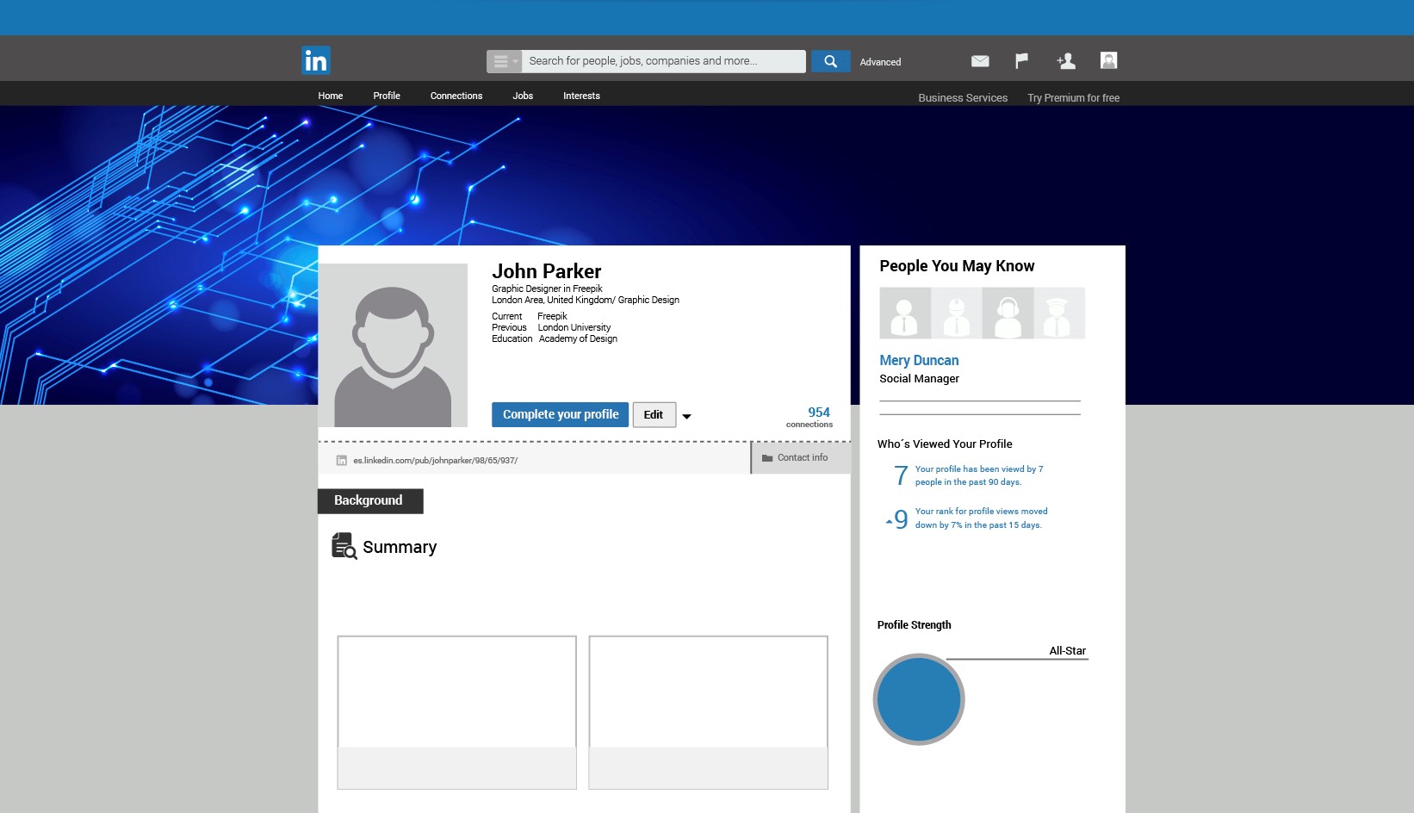
Task: Click the add connections icon
Action: point(1066,60)
